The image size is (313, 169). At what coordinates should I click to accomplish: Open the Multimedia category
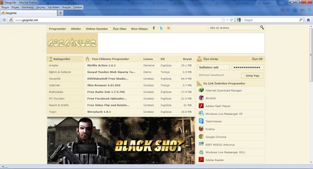click(x=56, y=92)
